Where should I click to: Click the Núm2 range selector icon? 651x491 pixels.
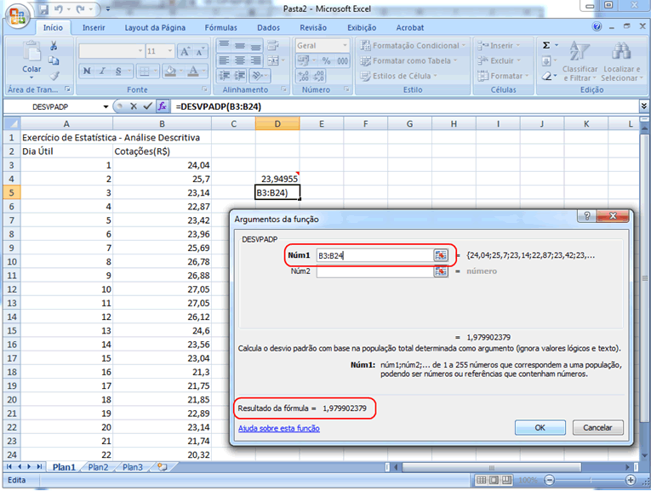[x=441, y=271]
